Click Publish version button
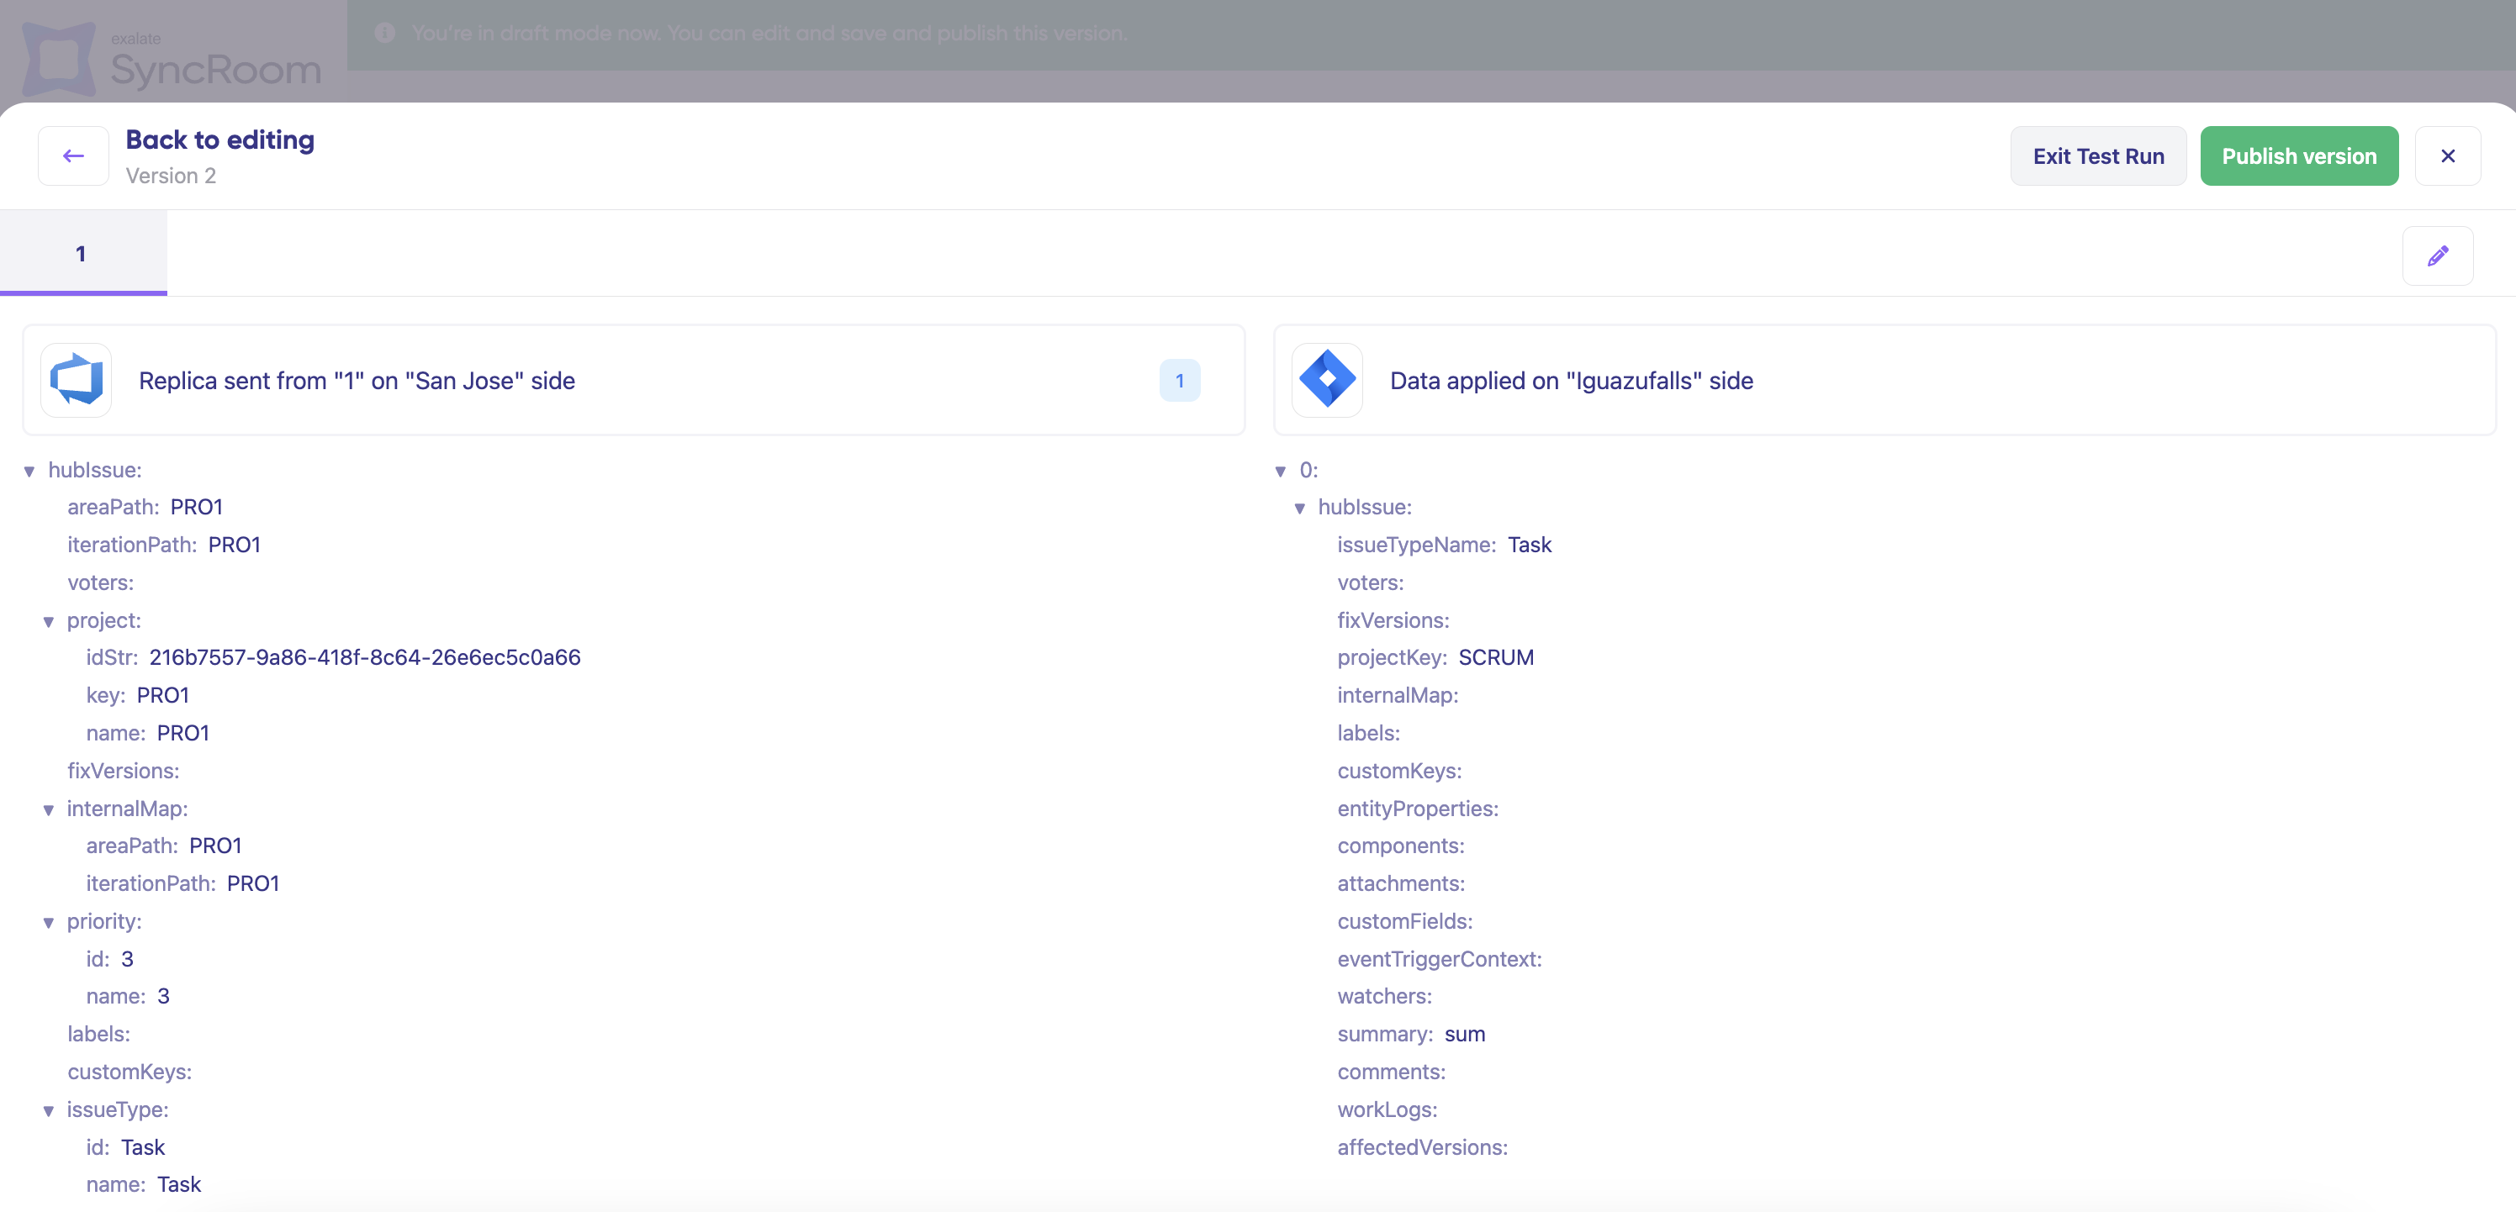Screen dimensions: 2516x1212 pos(2298,156)
